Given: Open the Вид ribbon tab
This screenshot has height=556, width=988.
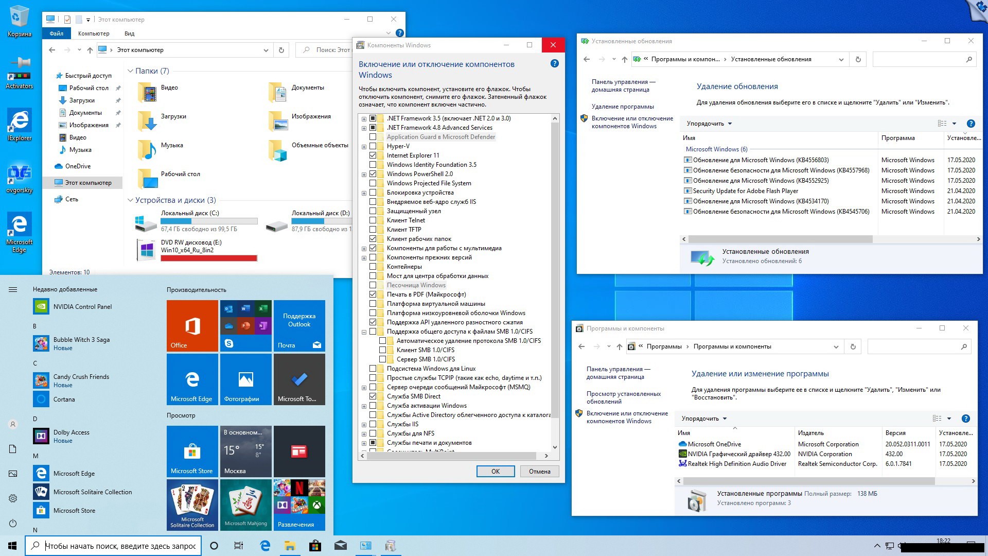Looking at the screenshot, I should 130,33.
